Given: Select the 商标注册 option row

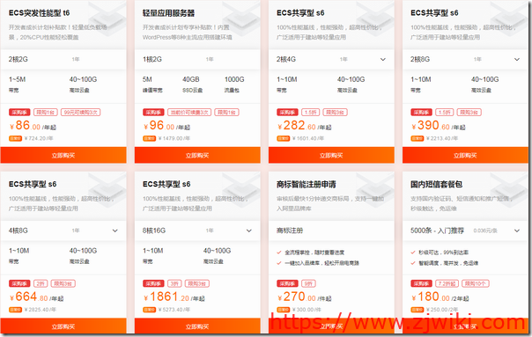Looking at the screenshot, I should pos(331,231).
